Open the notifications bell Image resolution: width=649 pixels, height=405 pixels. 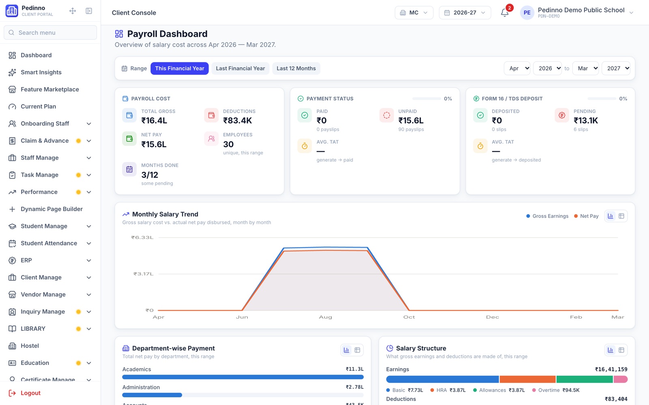505,13
